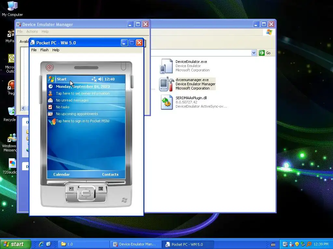Viewport: 333px width, 249px height.
Task: Tap the clock icon beside Monday date
Action: click(x=50, y=86)
